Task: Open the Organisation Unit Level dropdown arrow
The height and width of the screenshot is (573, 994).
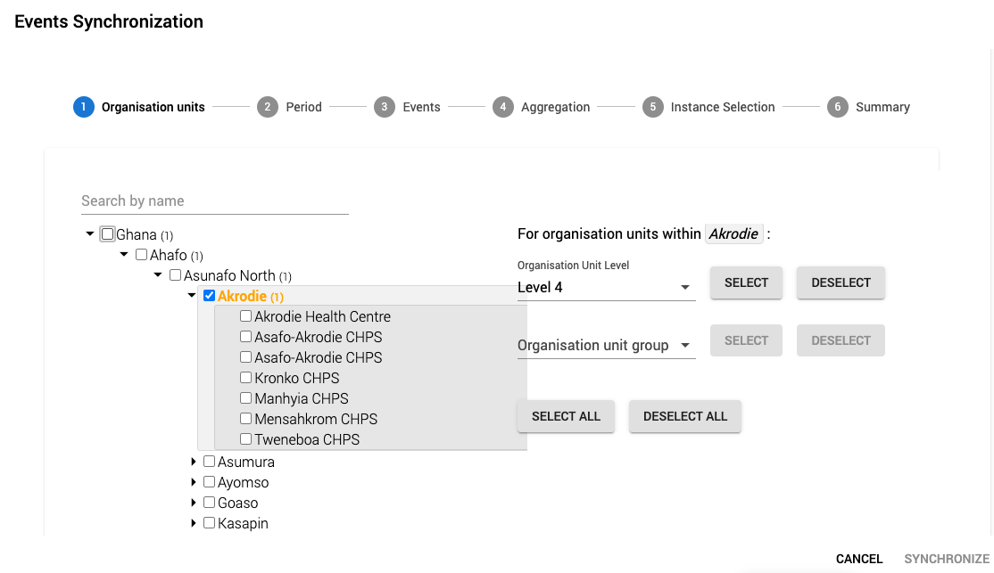Action: pyautogui.click(x=685, y=287)
